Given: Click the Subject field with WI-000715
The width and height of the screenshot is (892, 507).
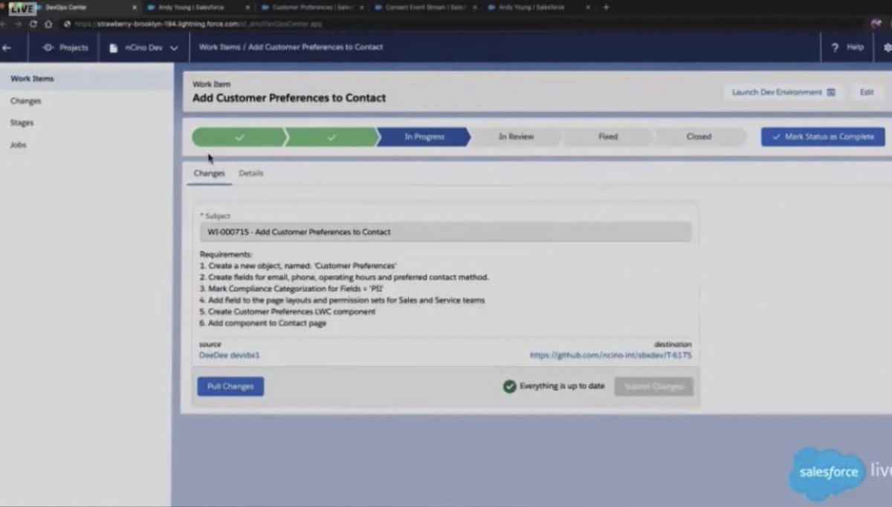Looking at the screenshot, I should pos(445,232).
